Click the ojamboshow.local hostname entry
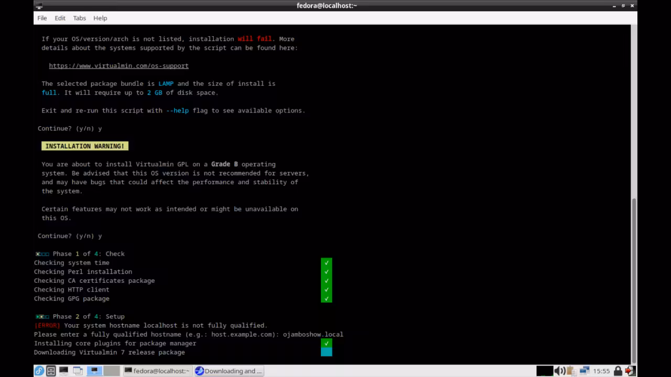Screen dimensions: 671x377 pos(313,334)
